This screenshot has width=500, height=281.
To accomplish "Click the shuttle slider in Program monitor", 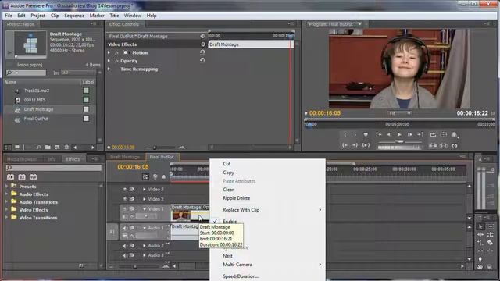I will tap(399, 141).
